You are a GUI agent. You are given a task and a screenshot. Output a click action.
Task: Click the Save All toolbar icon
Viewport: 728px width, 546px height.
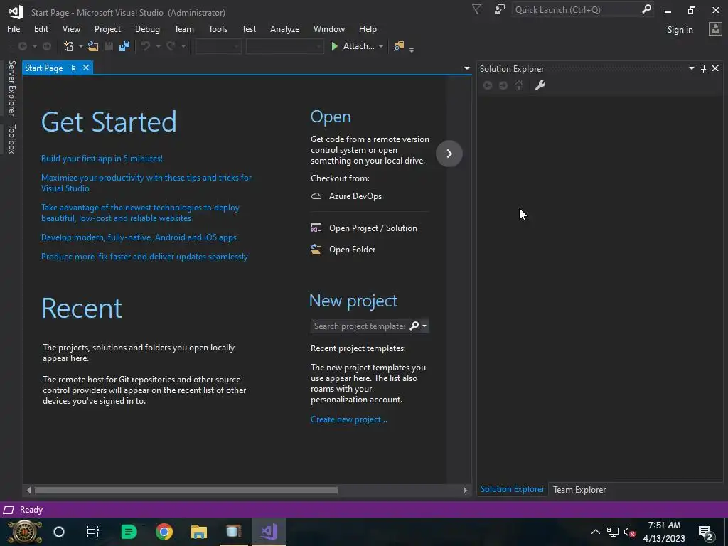point(124,46)
